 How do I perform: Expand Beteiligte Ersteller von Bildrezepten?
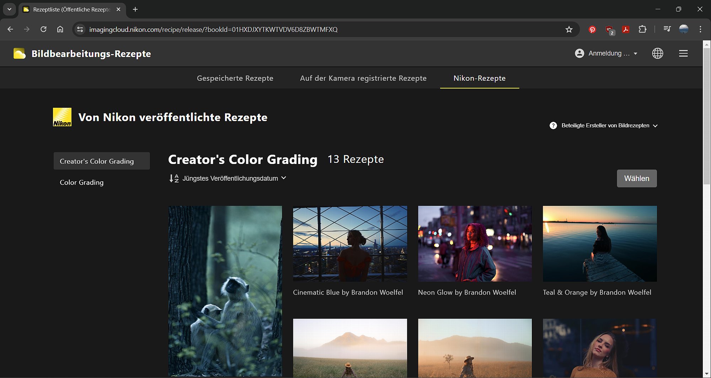click(x=604, y=126)
